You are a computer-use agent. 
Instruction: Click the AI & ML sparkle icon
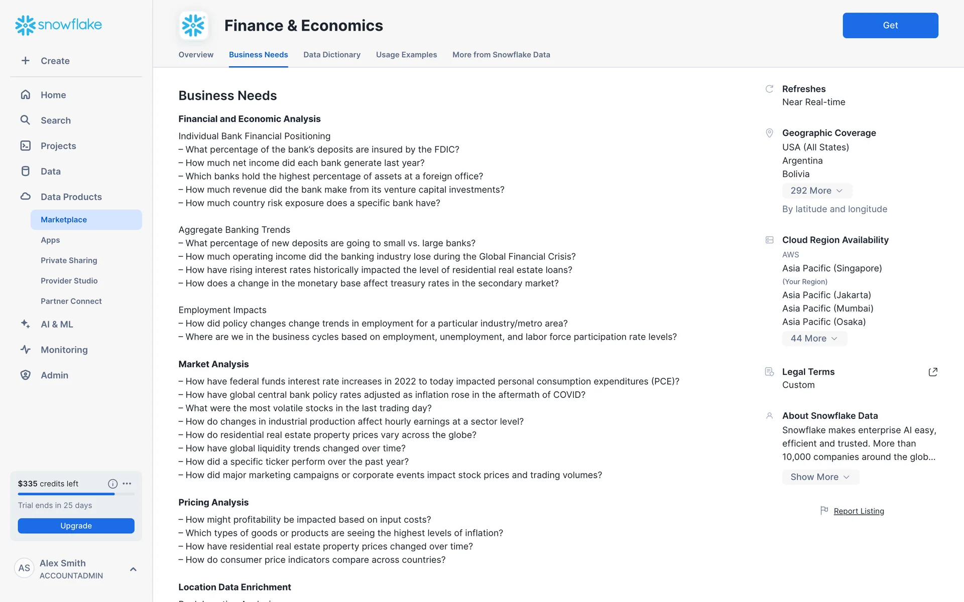[25, 324]
